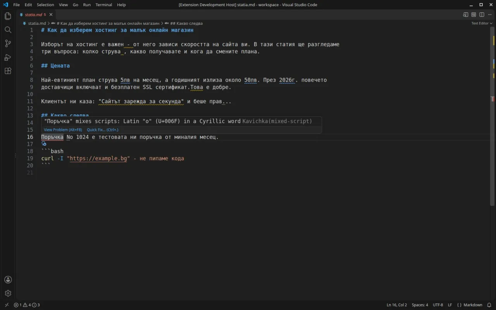Image resolution: width=496 pixels, height=310 pixels.
Task: Open the Problems panel from the error count
Action: click(27, 305)
